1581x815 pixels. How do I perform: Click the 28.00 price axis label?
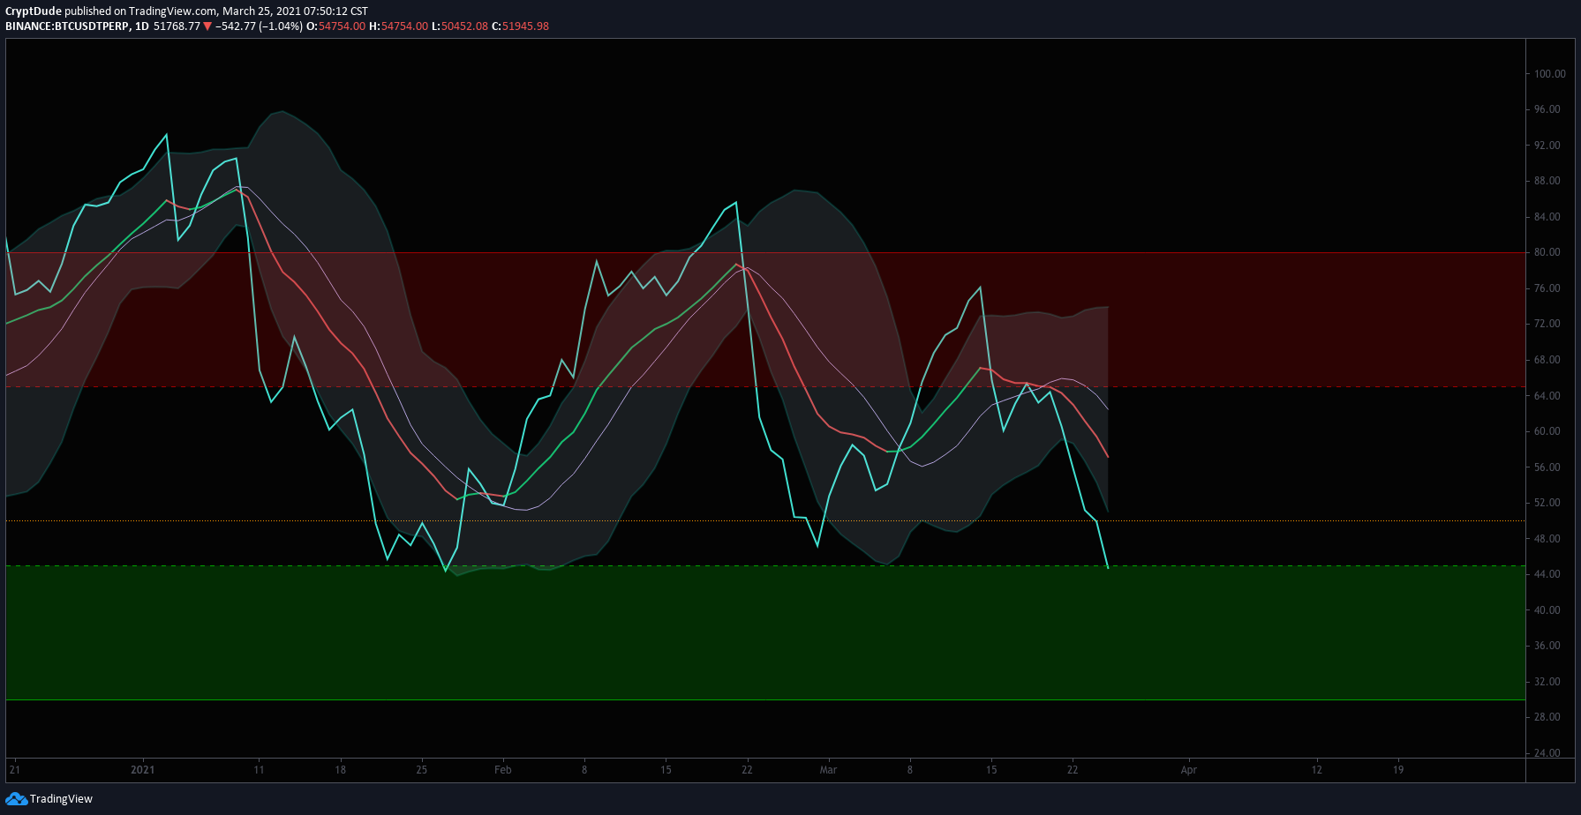(x=1547, y=717)
